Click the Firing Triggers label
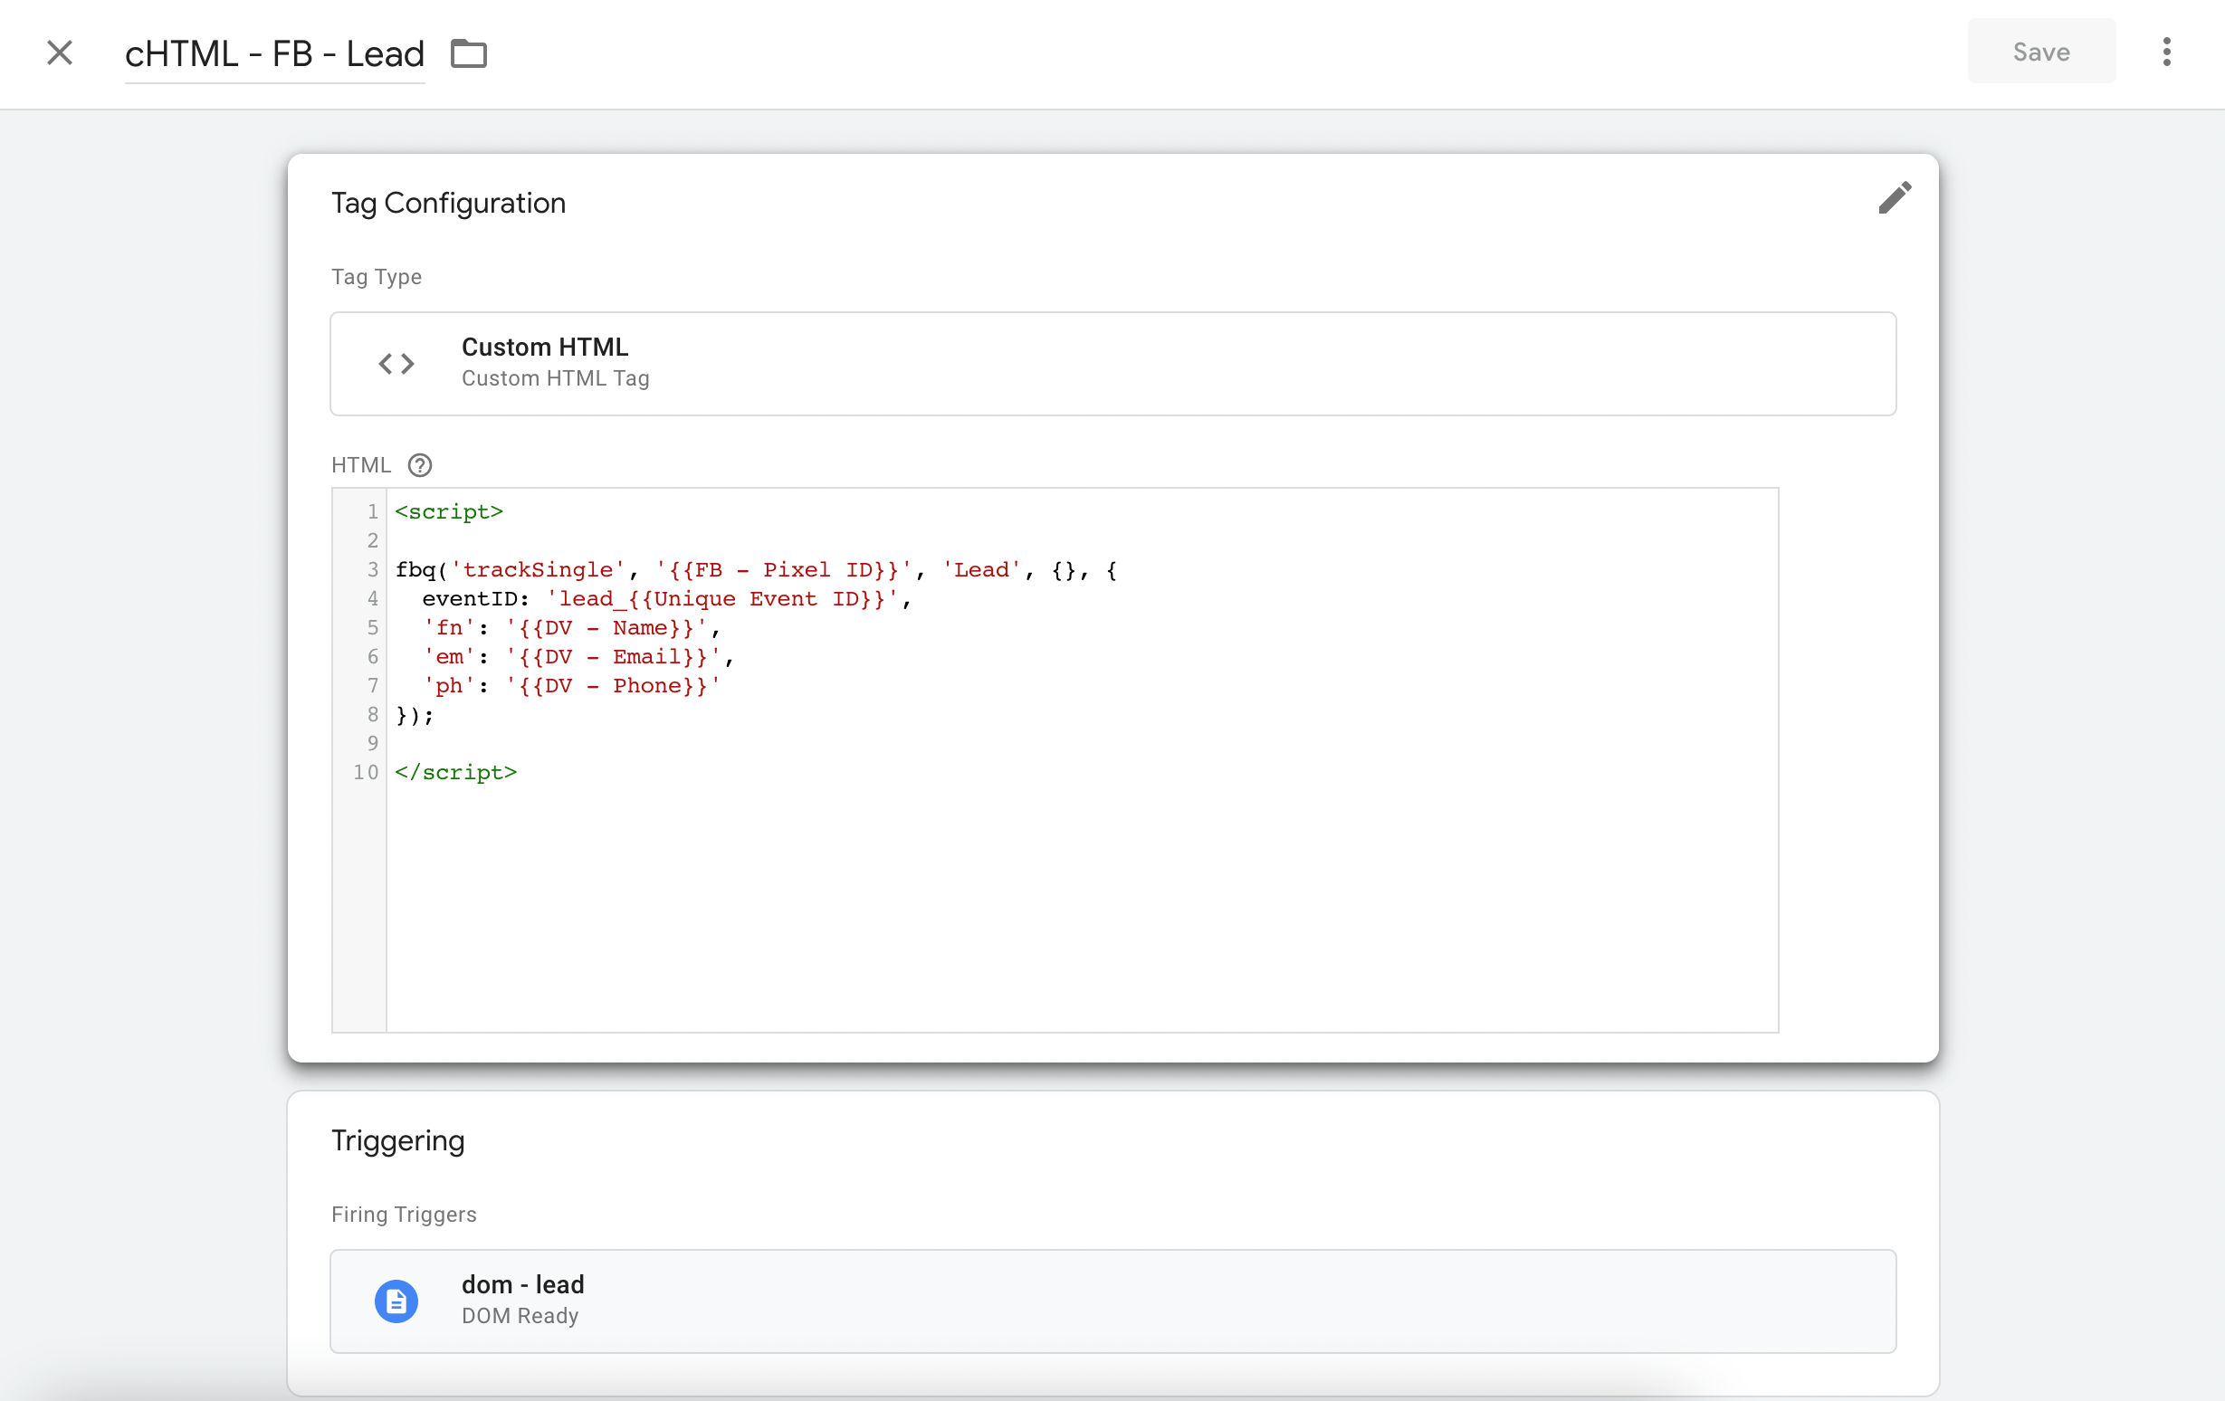This screenshot has height=1401, width=2225. [404, 1215]
